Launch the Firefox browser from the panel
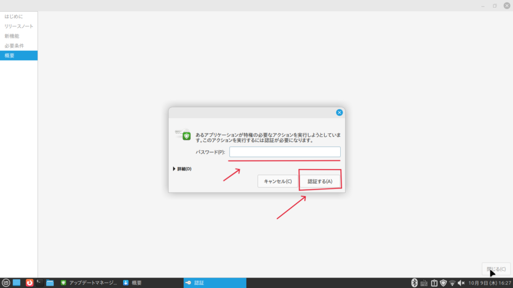The height and width of the screenshot is (288, 513). click(x=30, y=282)
